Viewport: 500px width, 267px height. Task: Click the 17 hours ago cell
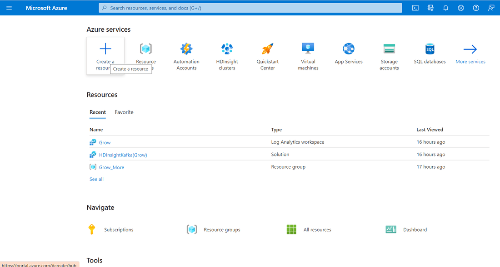[x=431, y=167]
